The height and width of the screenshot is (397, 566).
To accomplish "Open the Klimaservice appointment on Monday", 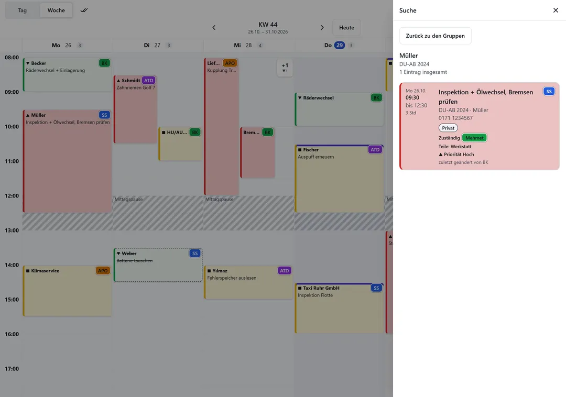I will [67, 291].
